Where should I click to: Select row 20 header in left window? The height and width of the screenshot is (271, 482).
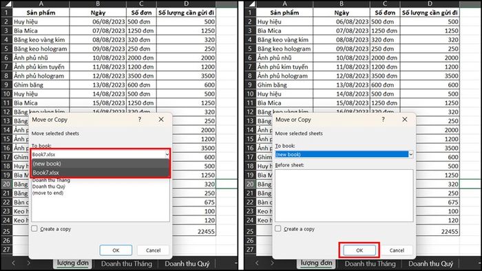pyautogui.click(x=6, y=184)
